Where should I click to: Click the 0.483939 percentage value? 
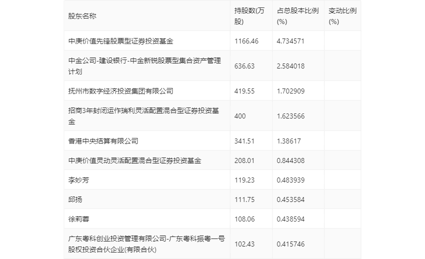290,180
